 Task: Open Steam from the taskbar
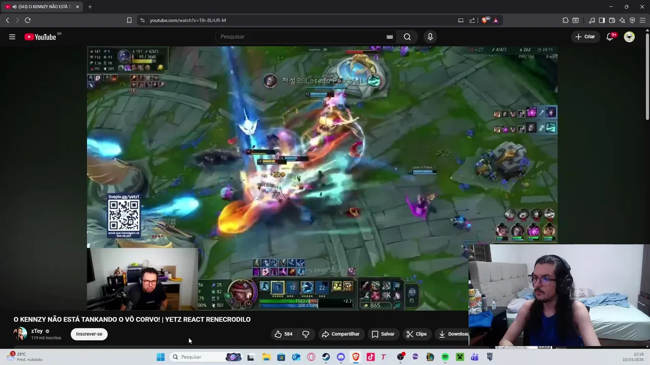click(326, 357)
